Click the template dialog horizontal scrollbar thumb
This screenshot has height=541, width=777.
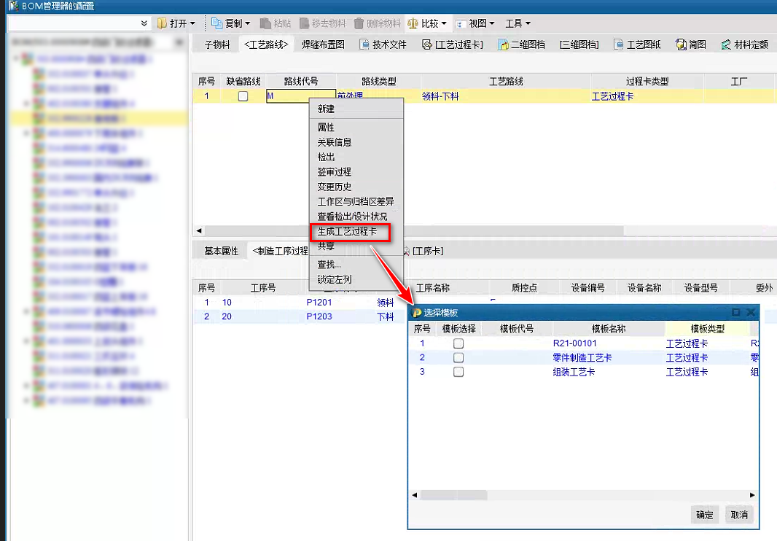click(x=453, y=495)
